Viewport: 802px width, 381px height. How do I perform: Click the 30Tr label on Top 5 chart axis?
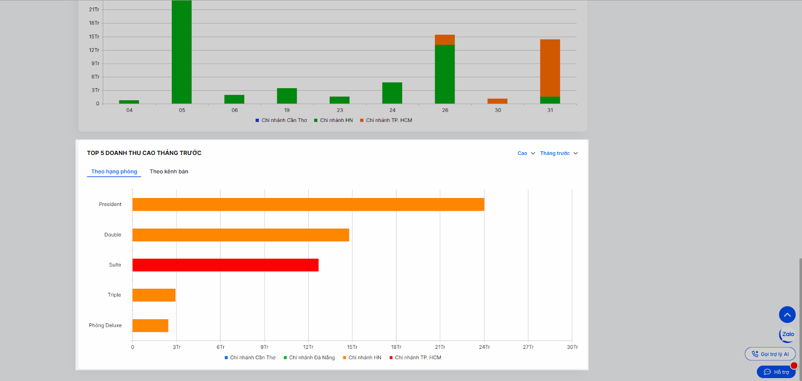pyautogui.click(x=572, y=347)
